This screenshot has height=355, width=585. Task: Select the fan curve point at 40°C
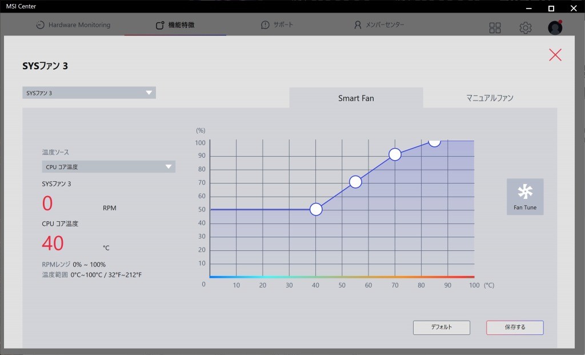(316, 209)
